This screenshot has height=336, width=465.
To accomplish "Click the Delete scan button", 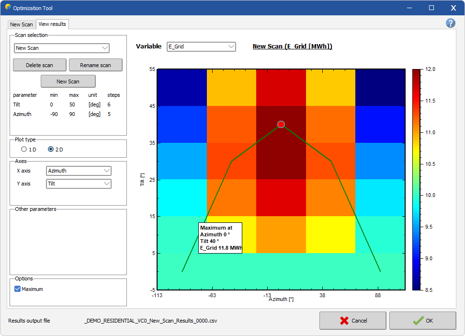I will coord(39,65).
